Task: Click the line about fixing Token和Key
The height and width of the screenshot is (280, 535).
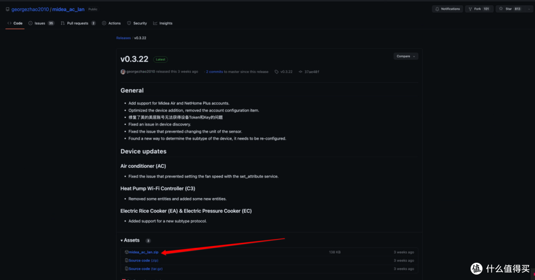Action: pos(175,118)
